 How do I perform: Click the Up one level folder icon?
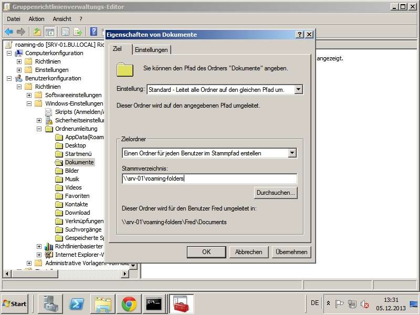(37, 32)
